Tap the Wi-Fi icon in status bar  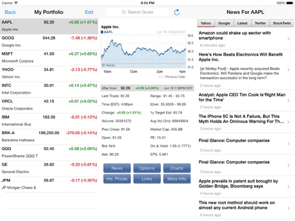(x=16, y=3)
